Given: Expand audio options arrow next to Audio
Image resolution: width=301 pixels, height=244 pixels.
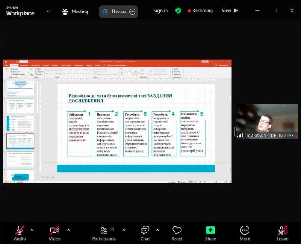Looking at the screenshot, I should click(32, 230).
